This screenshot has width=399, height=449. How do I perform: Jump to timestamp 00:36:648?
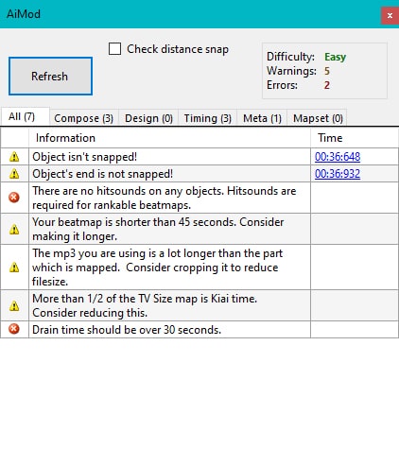338,157
